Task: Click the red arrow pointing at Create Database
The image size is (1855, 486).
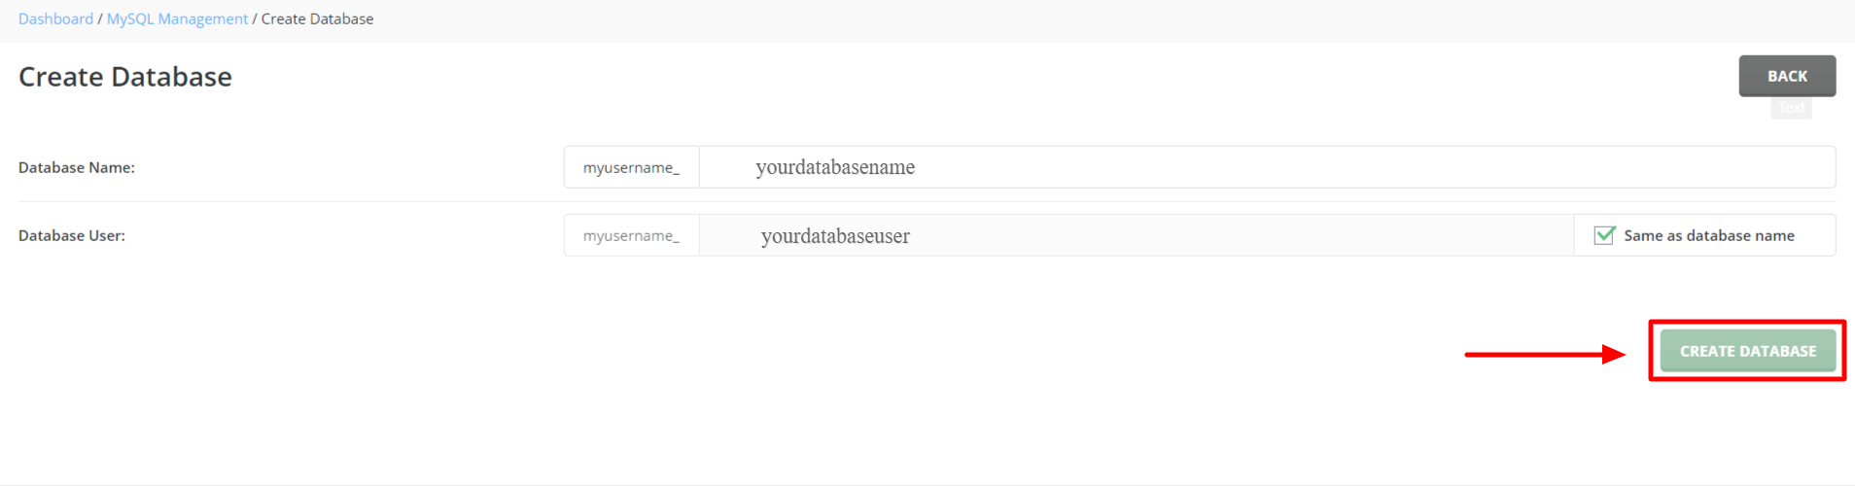Action: (x=1546, y=355)
